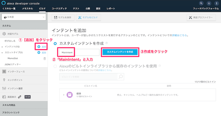Click the 17/17個のビルトイン count text
The width and height of the screenshot is (221, 116).
point(205,82)
